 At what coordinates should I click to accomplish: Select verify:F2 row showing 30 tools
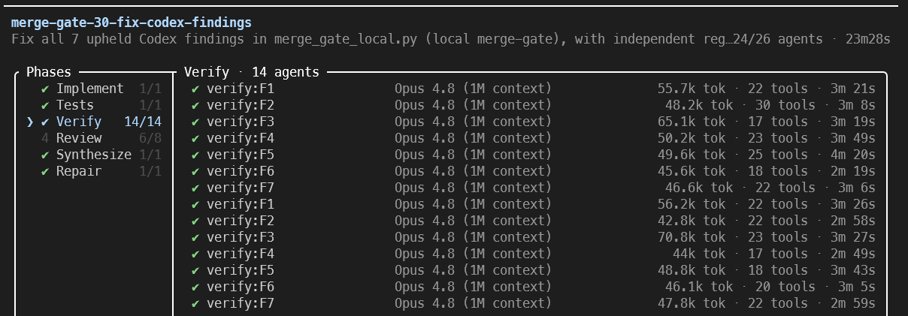534,105
